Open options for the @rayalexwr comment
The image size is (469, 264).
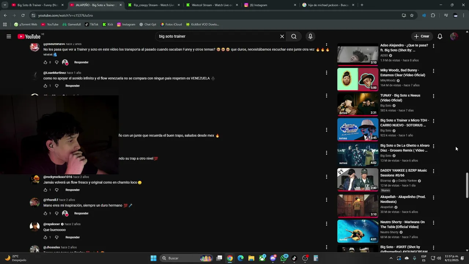tap(326, 224)
